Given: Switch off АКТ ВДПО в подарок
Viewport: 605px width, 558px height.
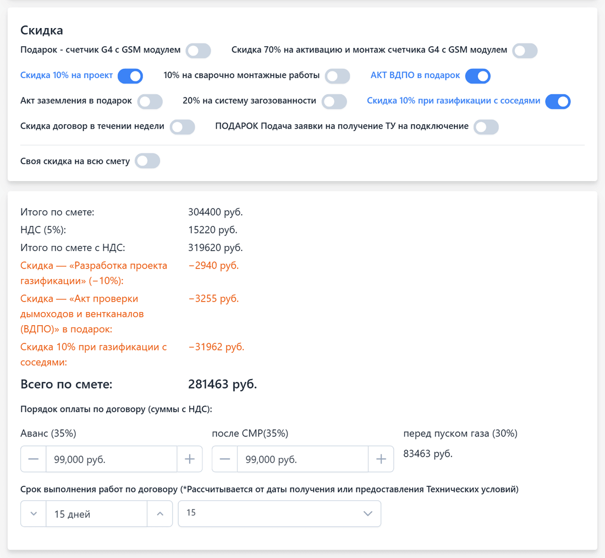Looking at the screenshot, I should click(x=477, y=76).
